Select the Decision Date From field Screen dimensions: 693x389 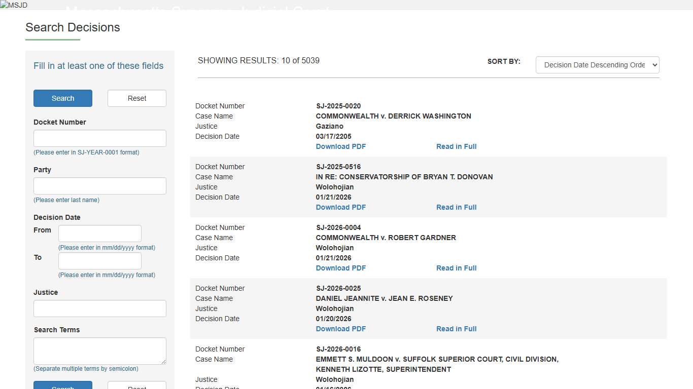pyautogui.click(x=100, y=234)
